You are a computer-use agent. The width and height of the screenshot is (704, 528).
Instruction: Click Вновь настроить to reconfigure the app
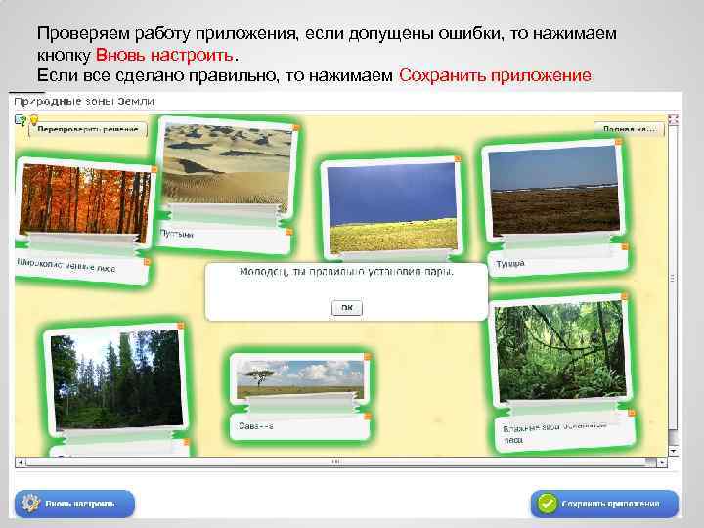(74, 504)
